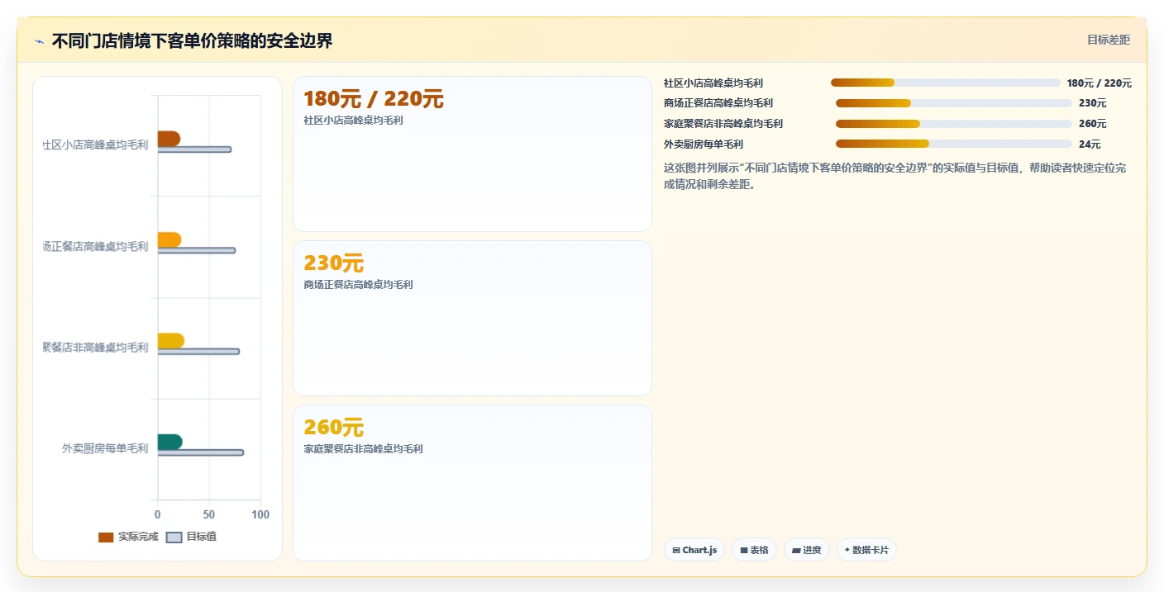
Task: Click the 24元 progress value
Action: point(1090,144)
